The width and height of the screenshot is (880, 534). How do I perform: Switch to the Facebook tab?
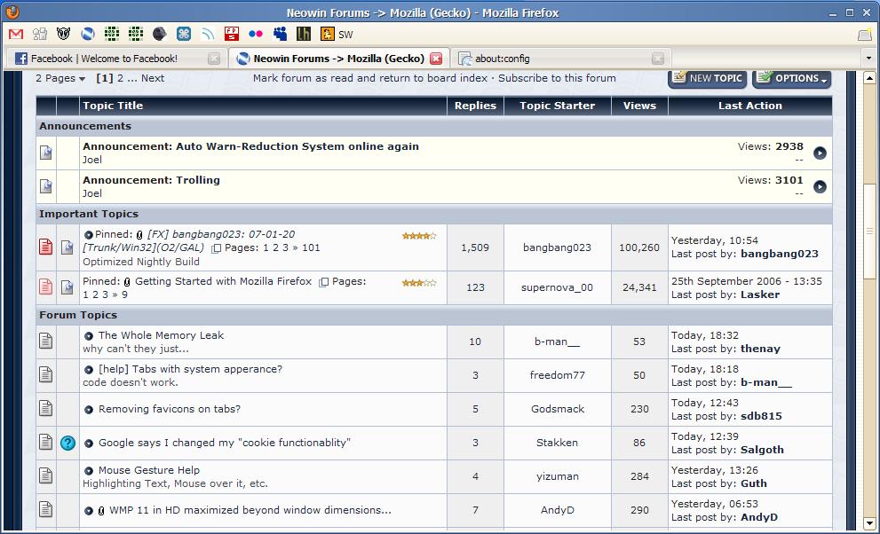104,59
